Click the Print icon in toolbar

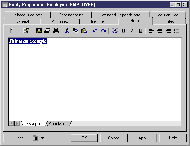(x=47, y=31)
